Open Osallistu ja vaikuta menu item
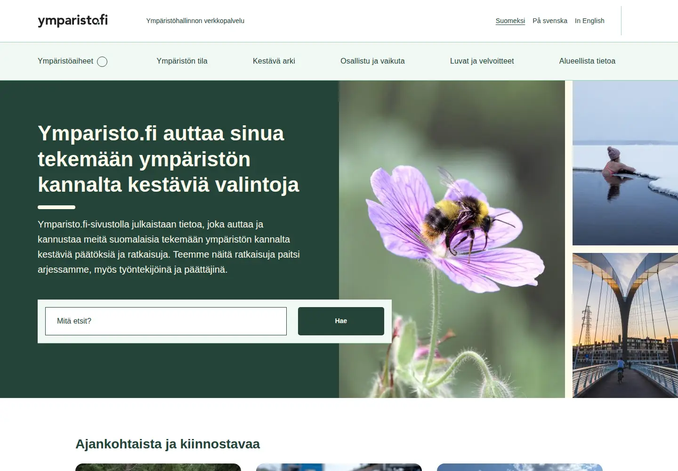The height and width of the screenshot is (471, 678). [372, 61]
